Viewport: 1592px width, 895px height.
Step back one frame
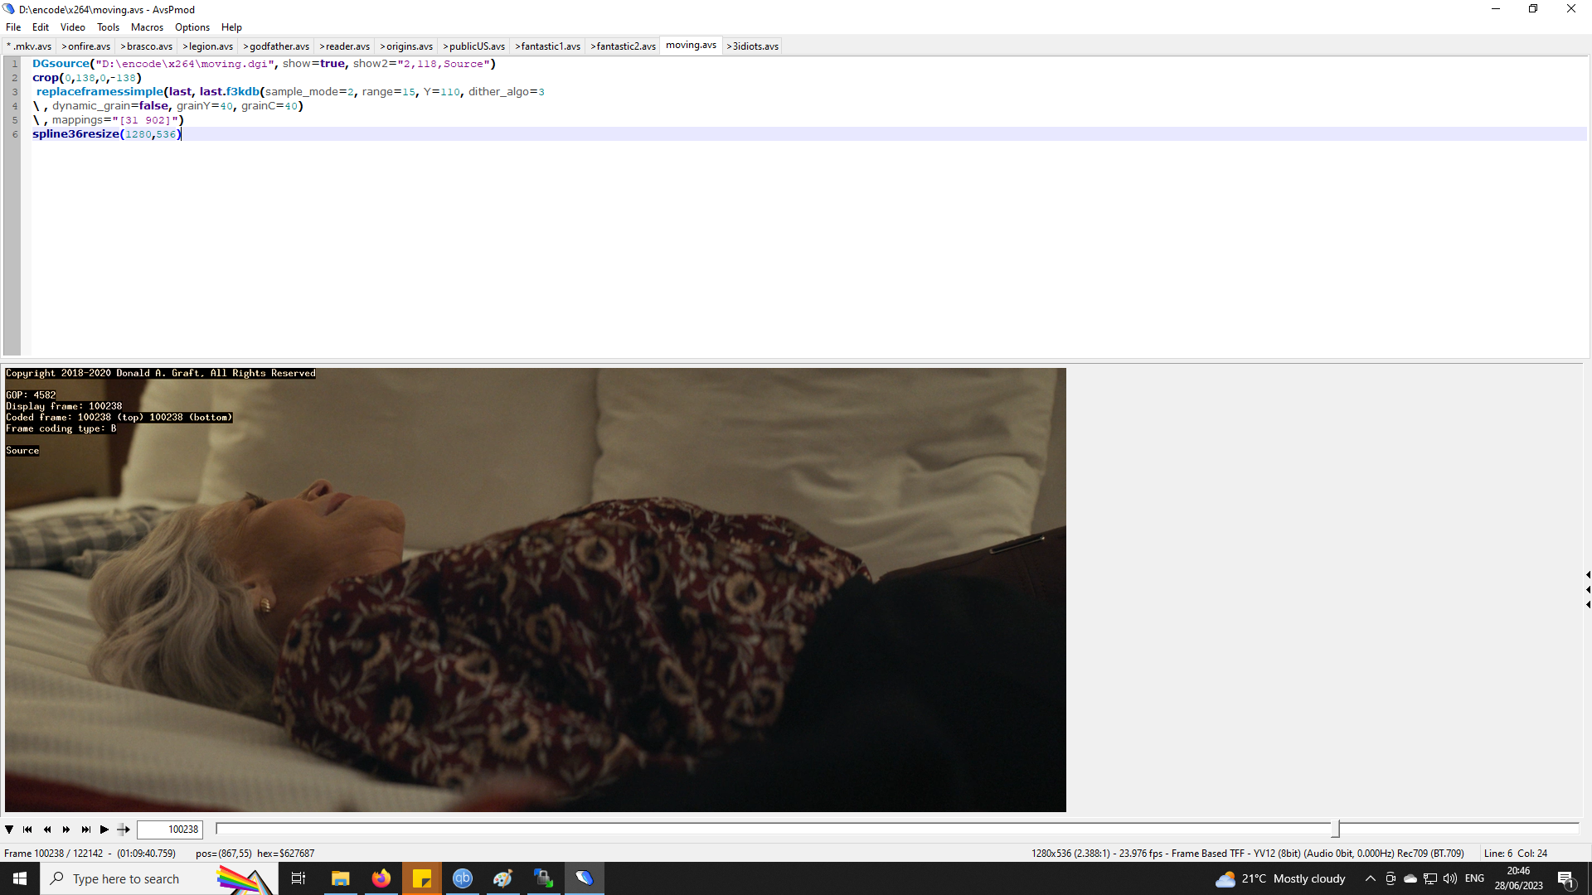click(x=47, y=830)
